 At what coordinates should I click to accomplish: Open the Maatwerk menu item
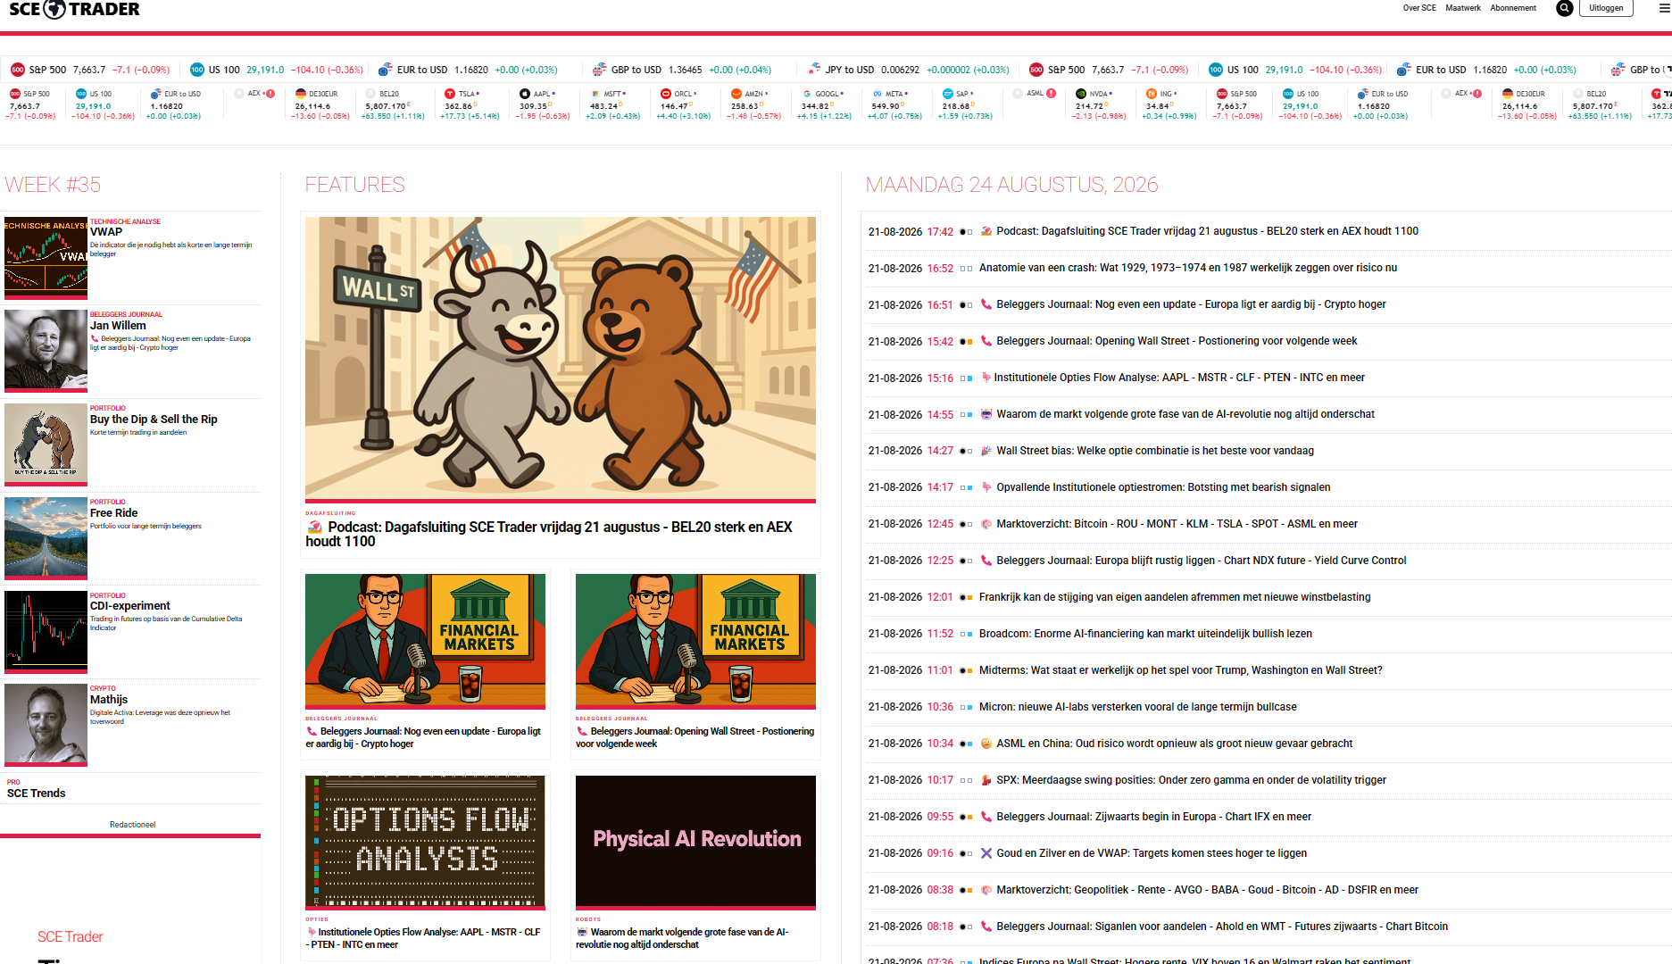[x=1463, y=8]
